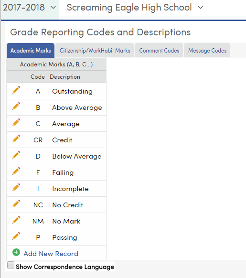Edit the Outstanding mark with pencil icon

16,90
